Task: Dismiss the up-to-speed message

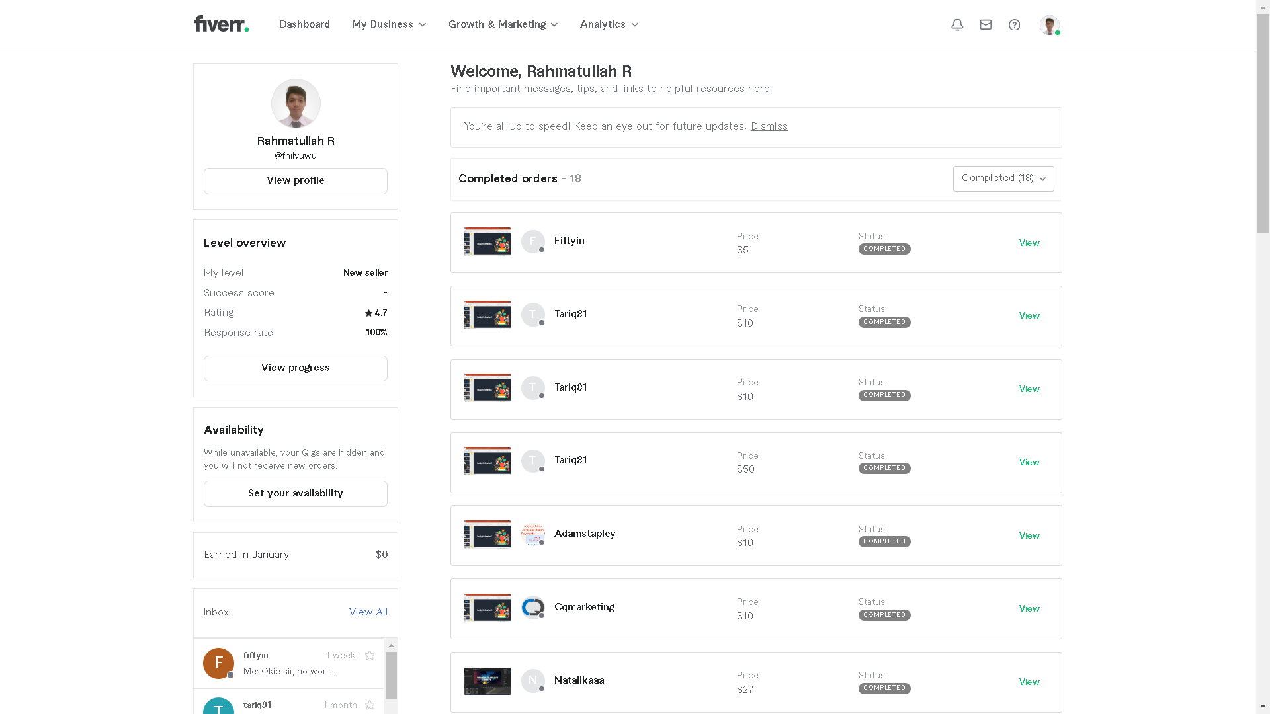Action: (769, 126)
